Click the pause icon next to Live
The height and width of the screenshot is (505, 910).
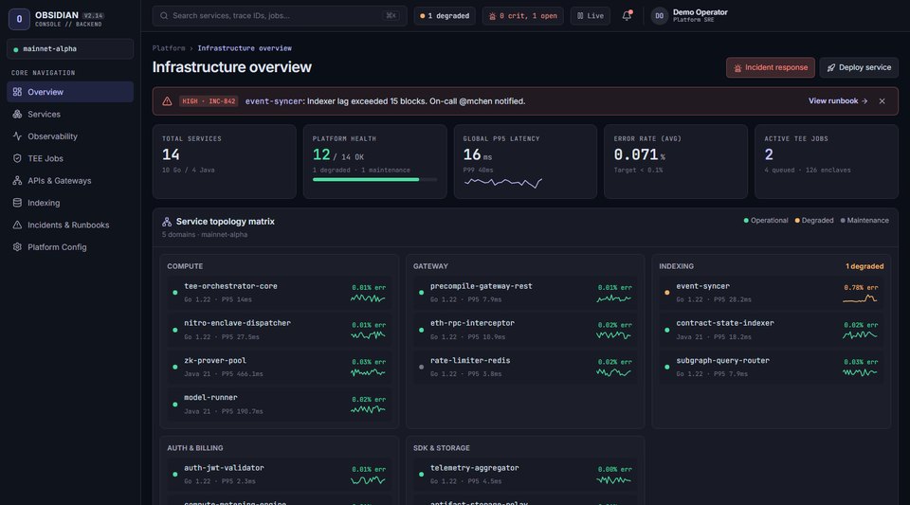click(580, 16)
